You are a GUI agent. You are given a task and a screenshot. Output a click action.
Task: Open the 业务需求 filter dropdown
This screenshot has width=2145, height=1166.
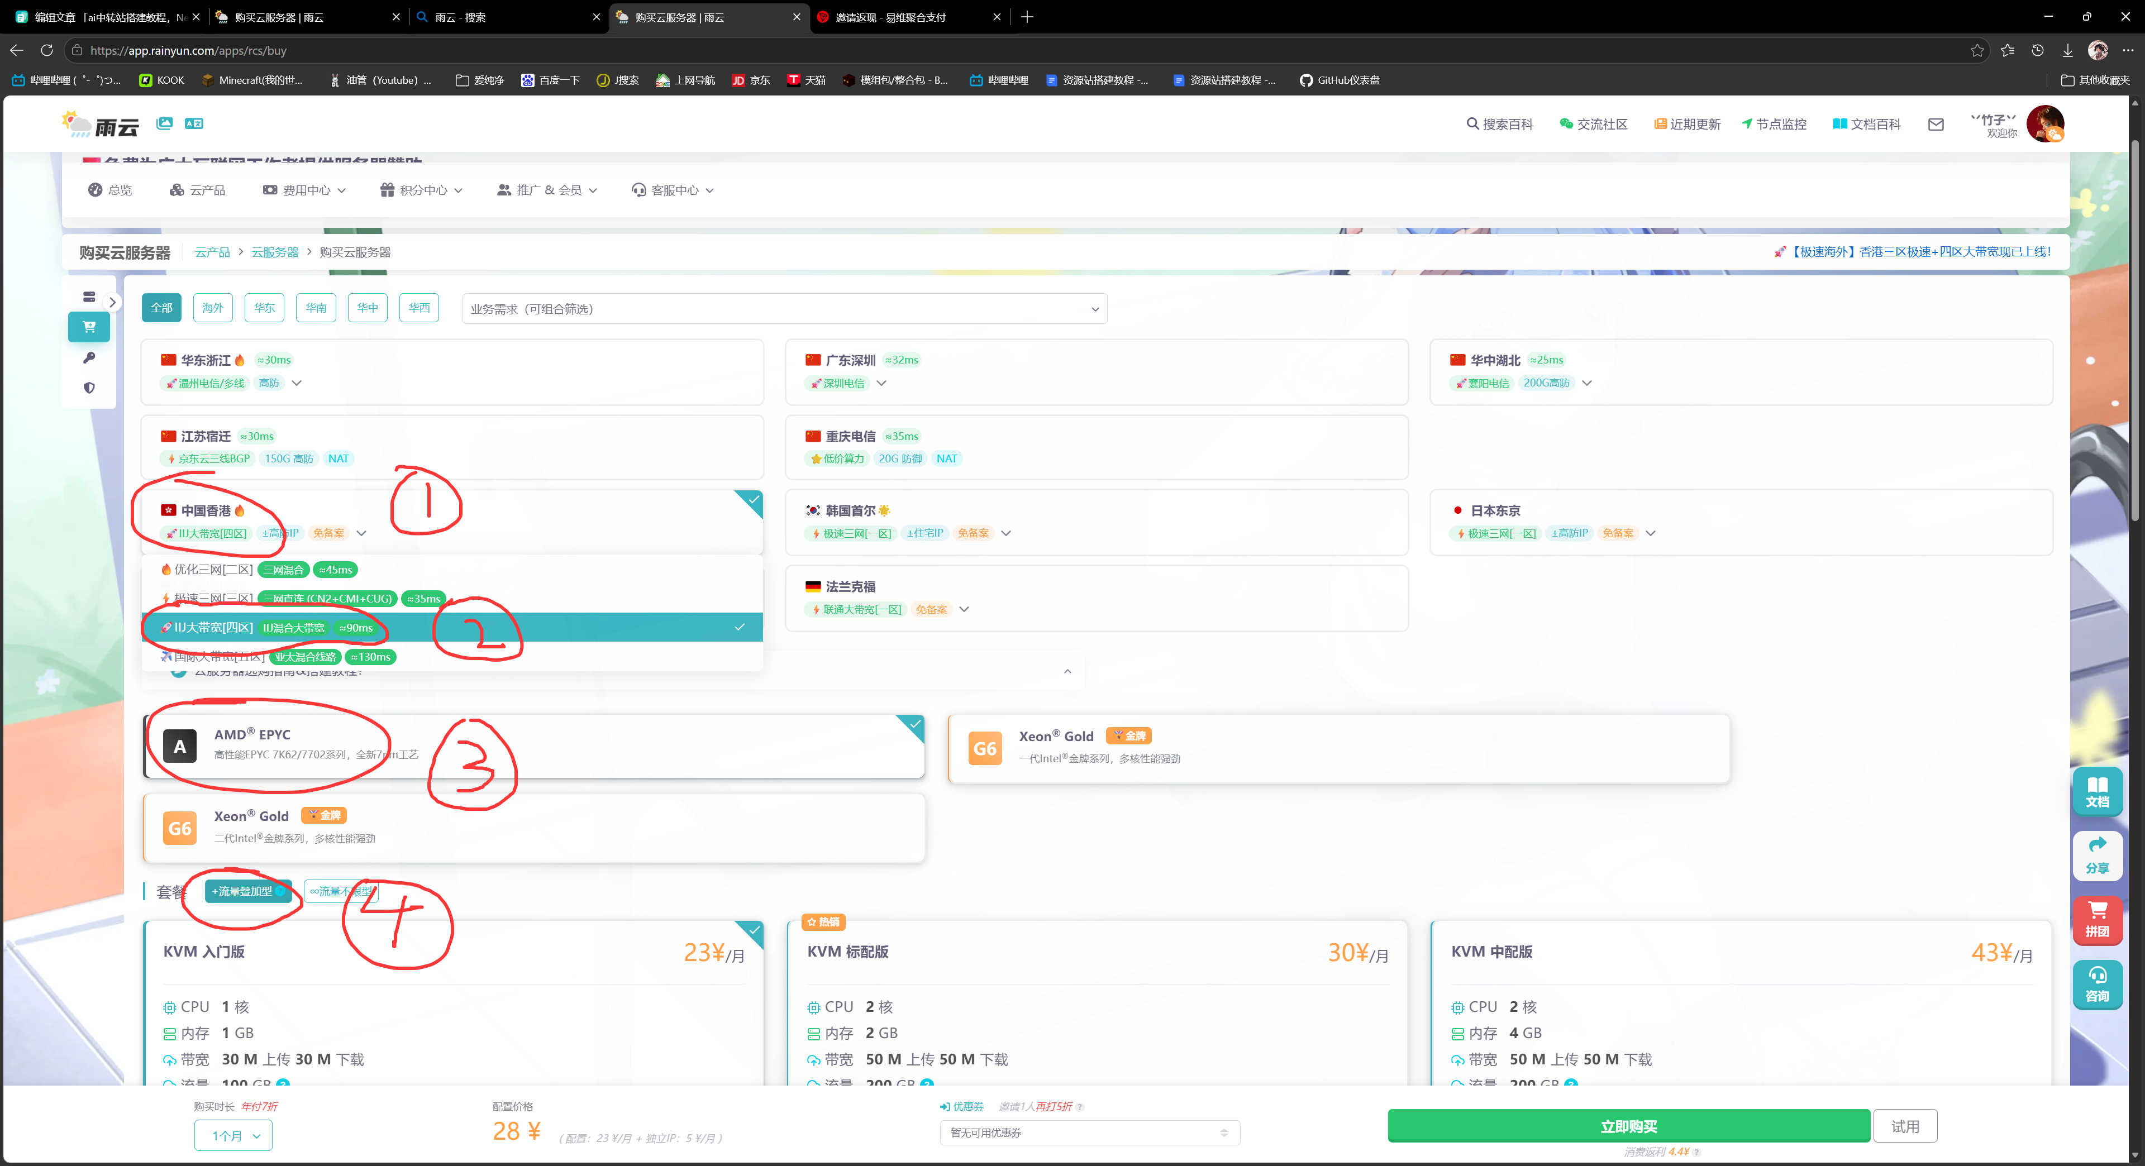[784, 309]
